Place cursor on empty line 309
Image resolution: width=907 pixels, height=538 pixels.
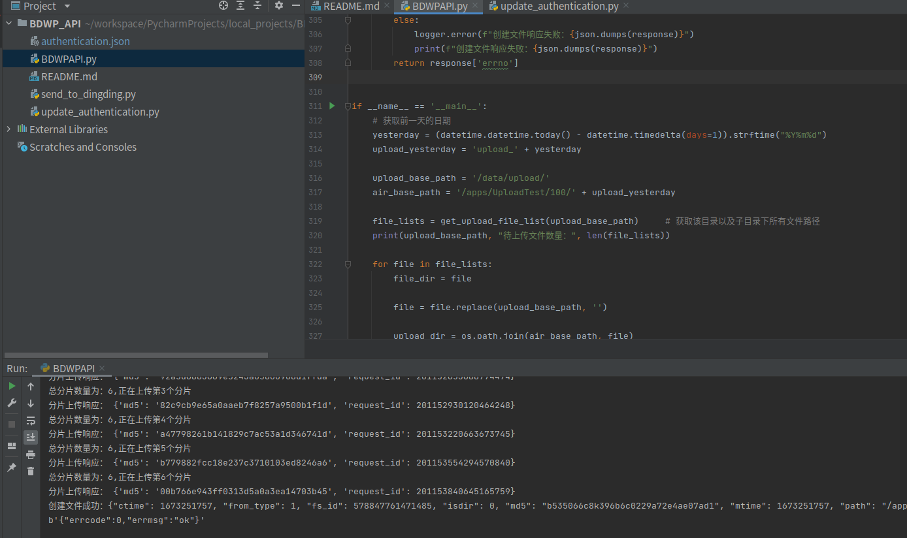627,77
